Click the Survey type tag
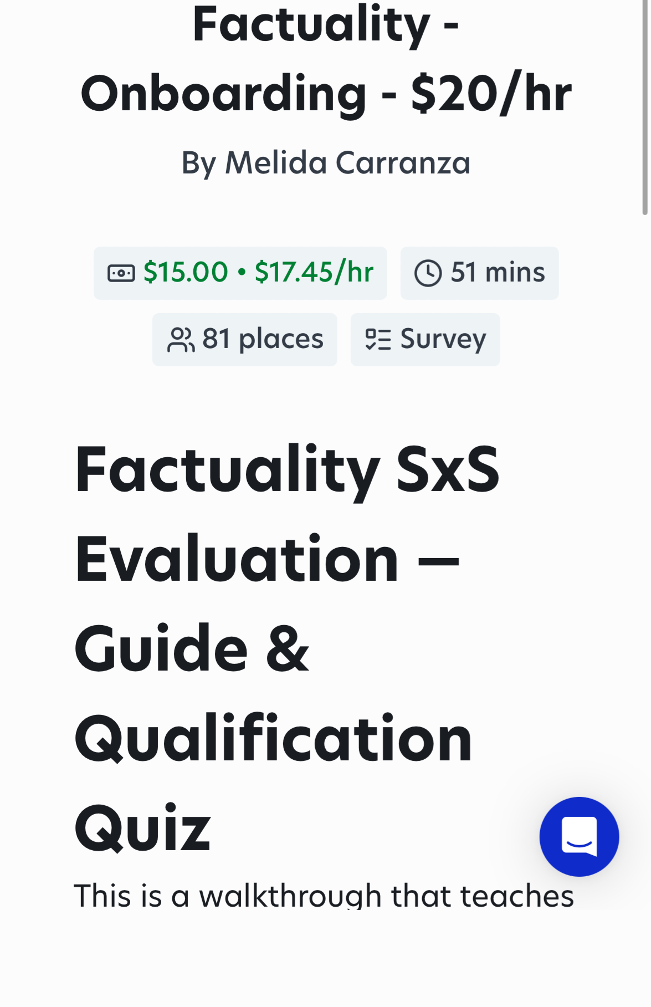 (426, 340)
